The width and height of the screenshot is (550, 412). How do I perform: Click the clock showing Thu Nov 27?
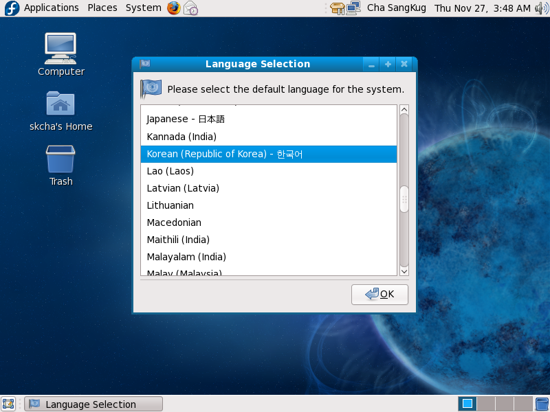[483, 8]
